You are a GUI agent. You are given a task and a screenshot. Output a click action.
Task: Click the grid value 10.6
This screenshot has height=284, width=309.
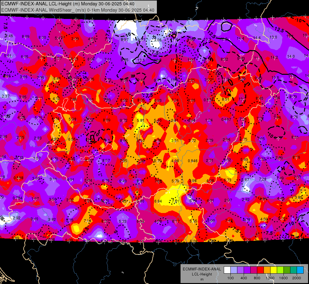tap(275, 77)
